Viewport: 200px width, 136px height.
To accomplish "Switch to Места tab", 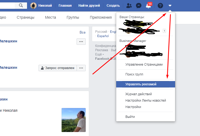I will (50, 17).
